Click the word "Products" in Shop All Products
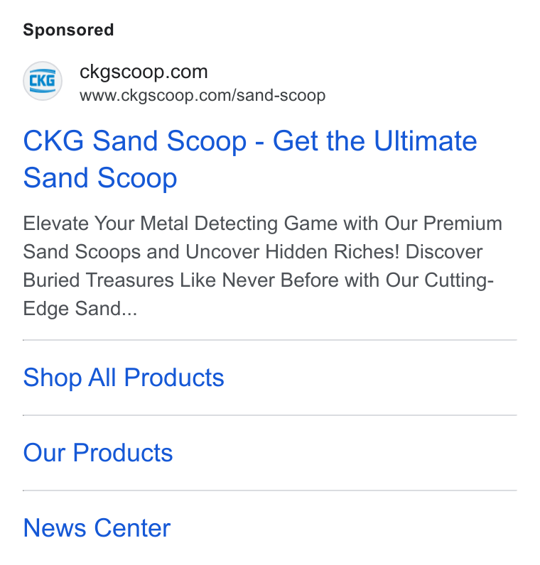Screen dimensions: 540x565 [174, 378]
